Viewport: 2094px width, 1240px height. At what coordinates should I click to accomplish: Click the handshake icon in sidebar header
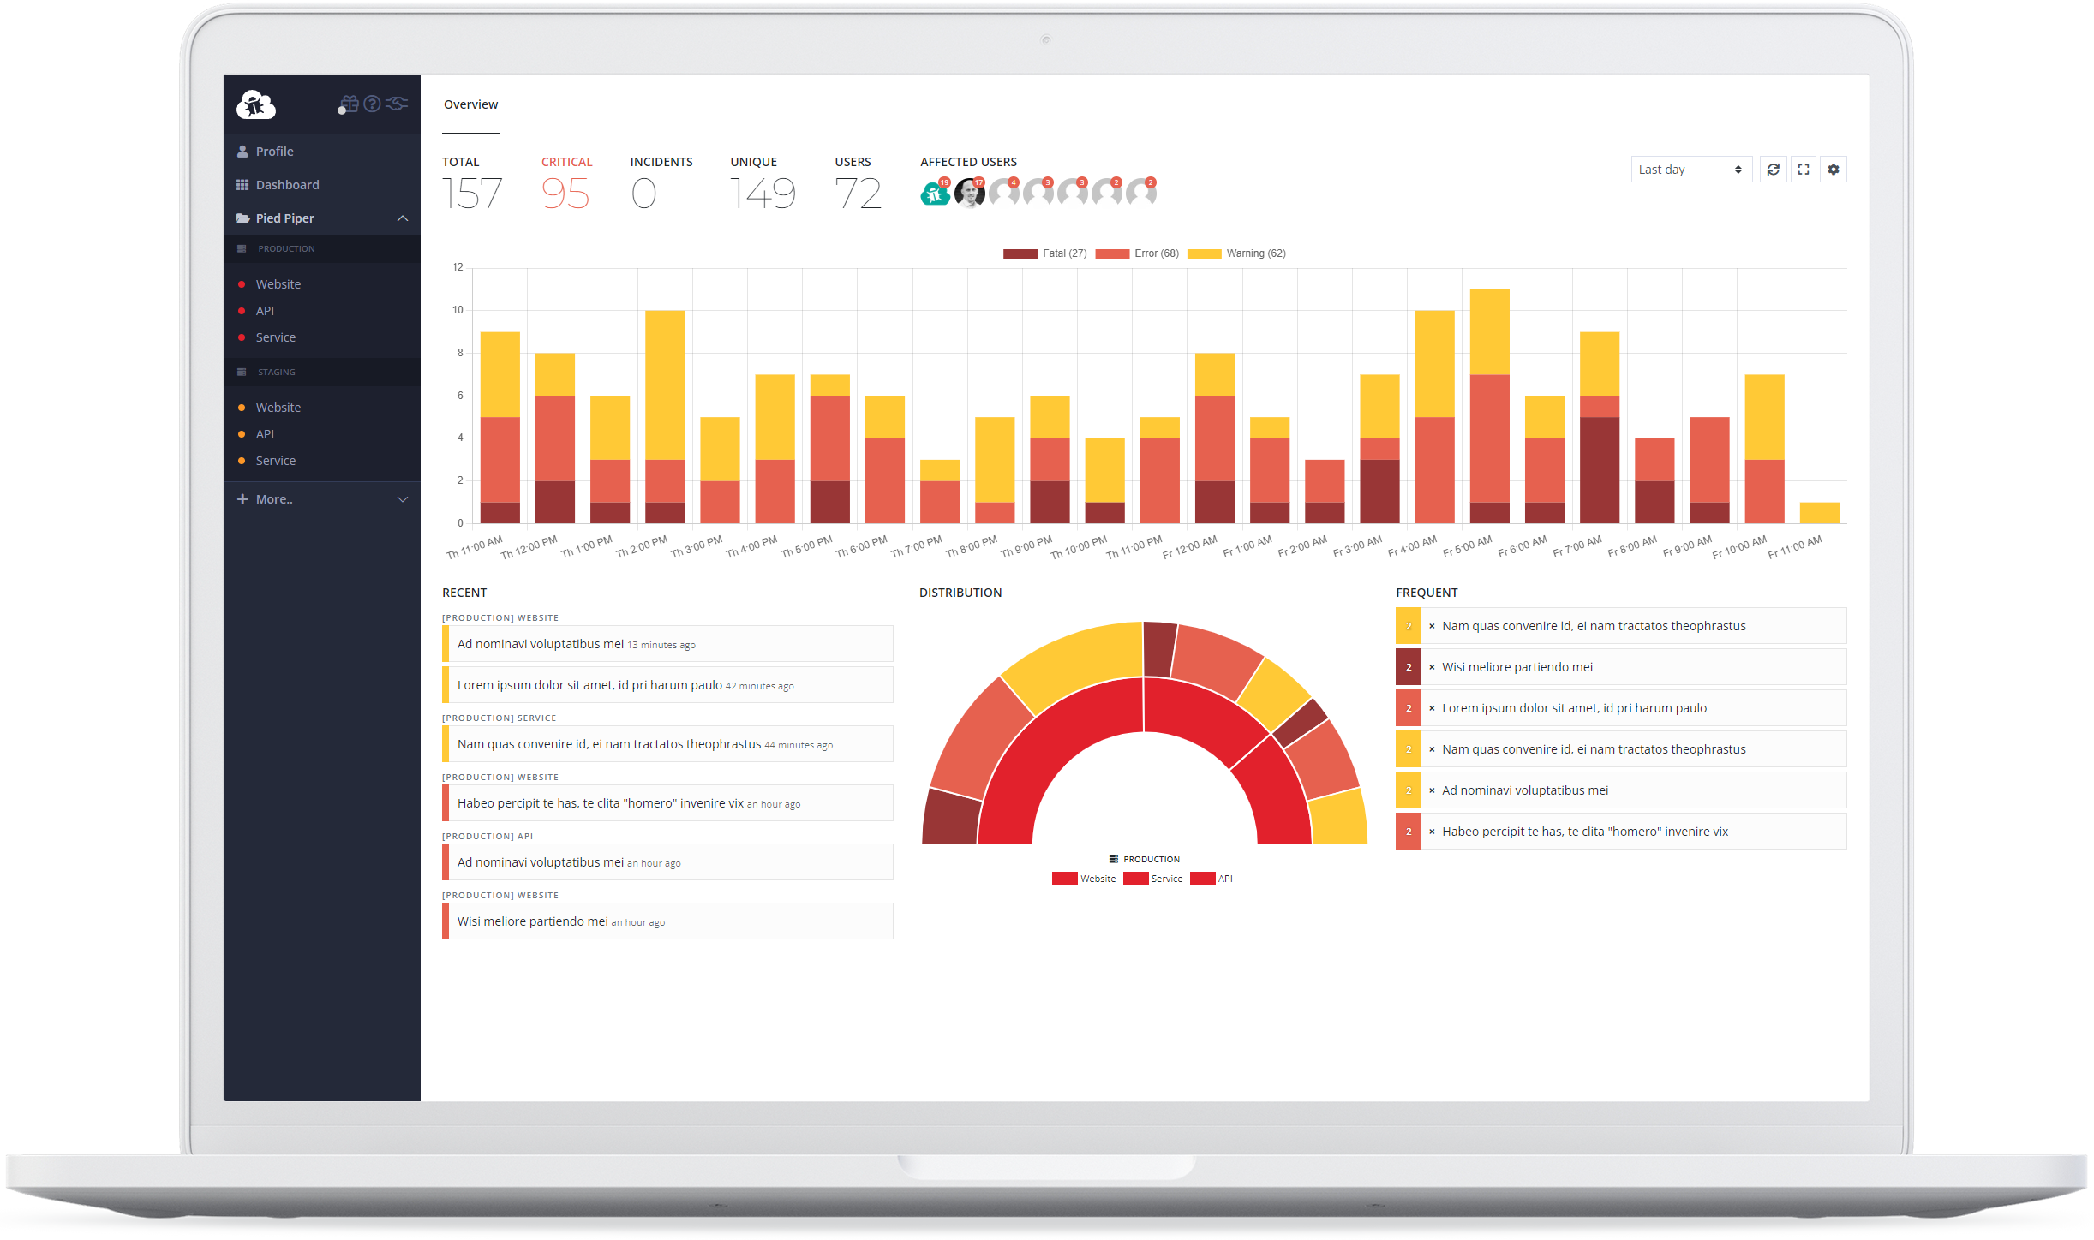coord(397,104)
